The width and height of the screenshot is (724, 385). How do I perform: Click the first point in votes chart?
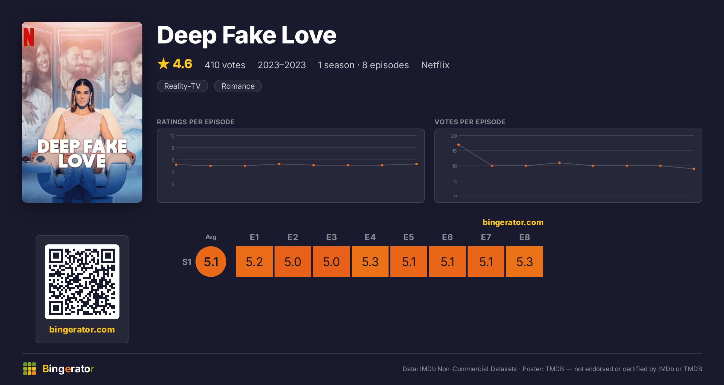click(x=459, y=145)
